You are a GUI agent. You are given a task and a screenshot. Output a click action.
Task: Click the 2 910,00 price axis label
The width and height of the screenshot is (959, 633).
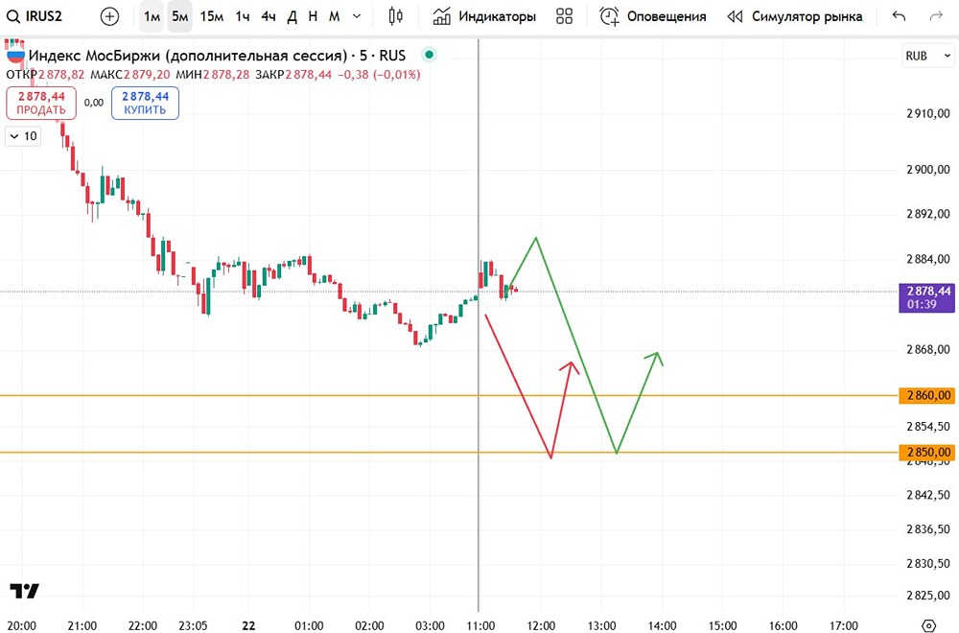click(928, 113)
